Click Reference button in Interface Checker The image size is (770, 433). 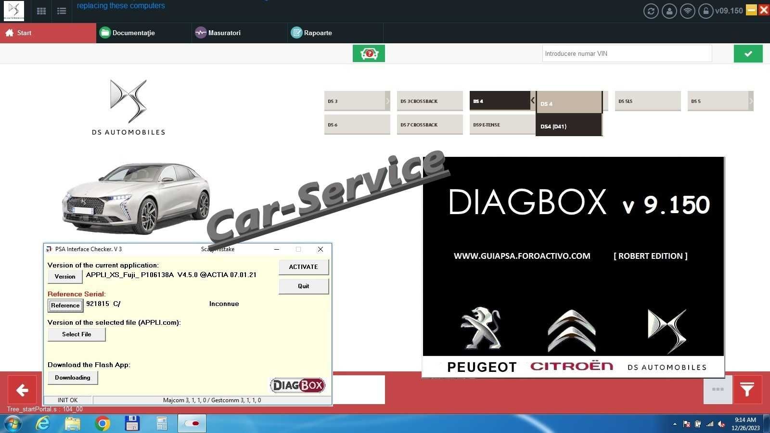(65, 306)
